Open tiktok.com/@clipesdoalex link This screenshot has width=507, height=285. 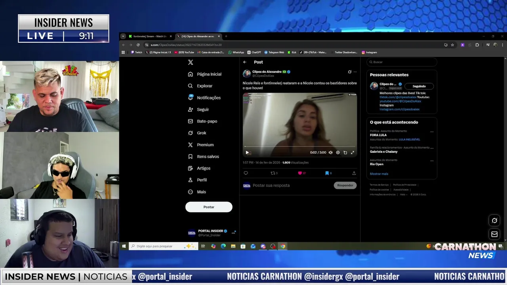[x=398, y=97]
